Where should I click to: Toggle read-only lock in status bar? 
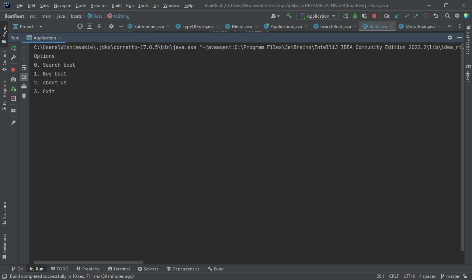pyautogui.click(x=465, y=276)
